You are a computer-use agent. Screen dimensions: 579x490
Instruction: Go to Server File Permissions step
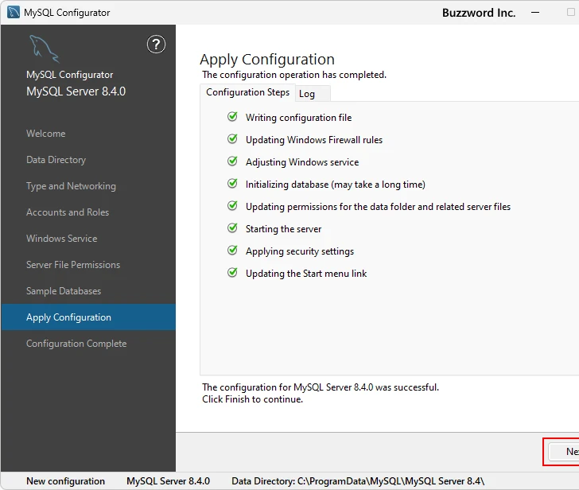click(73, 265)
